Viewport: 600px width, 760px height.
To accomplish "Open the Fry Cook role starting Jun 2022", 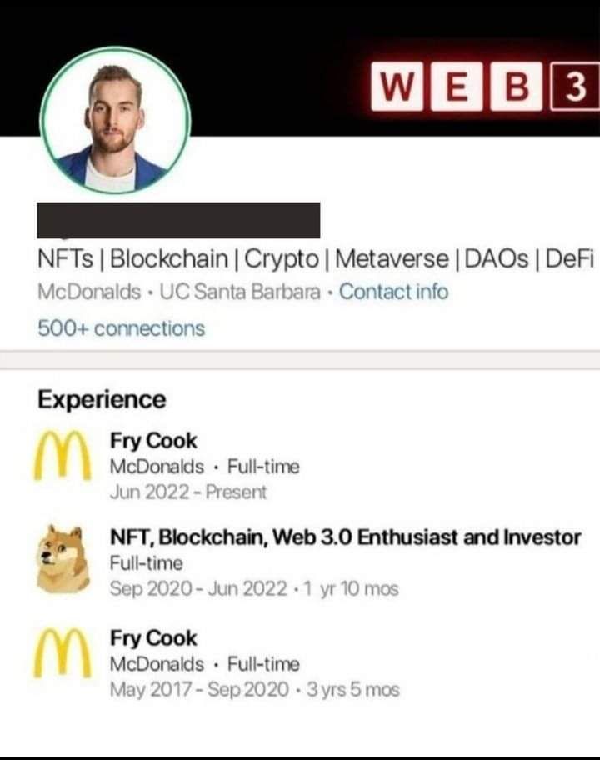I will [153, 441].
